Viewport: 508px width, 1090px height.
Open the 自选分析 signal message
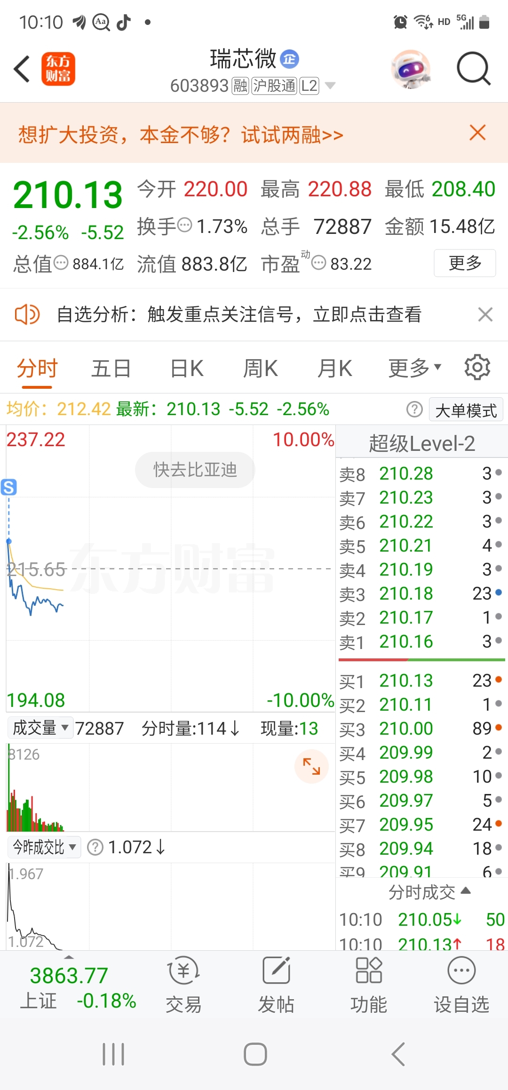(x=239, y=314)
